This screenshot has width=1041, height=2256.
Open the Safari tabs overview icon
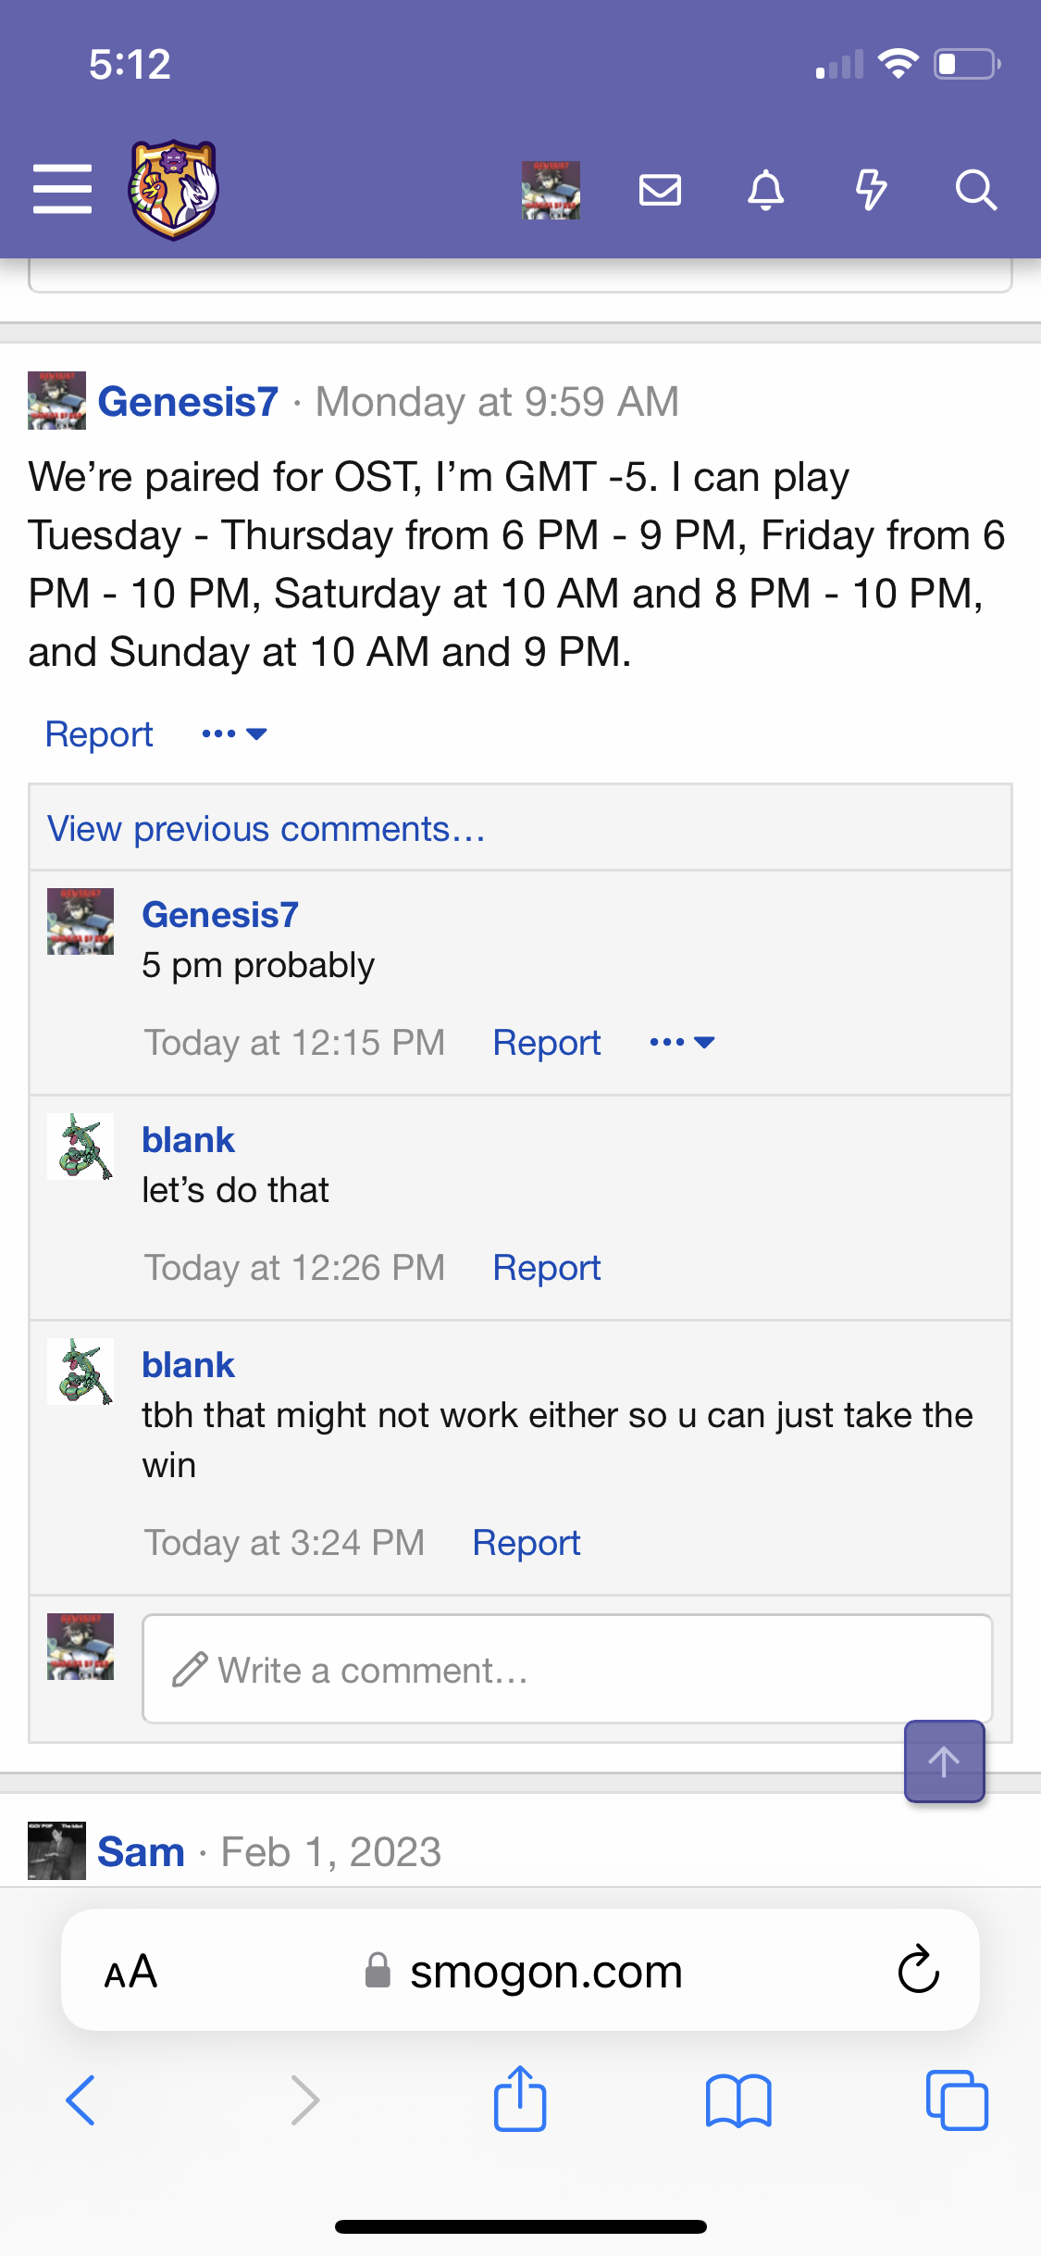pos(957,2100)
